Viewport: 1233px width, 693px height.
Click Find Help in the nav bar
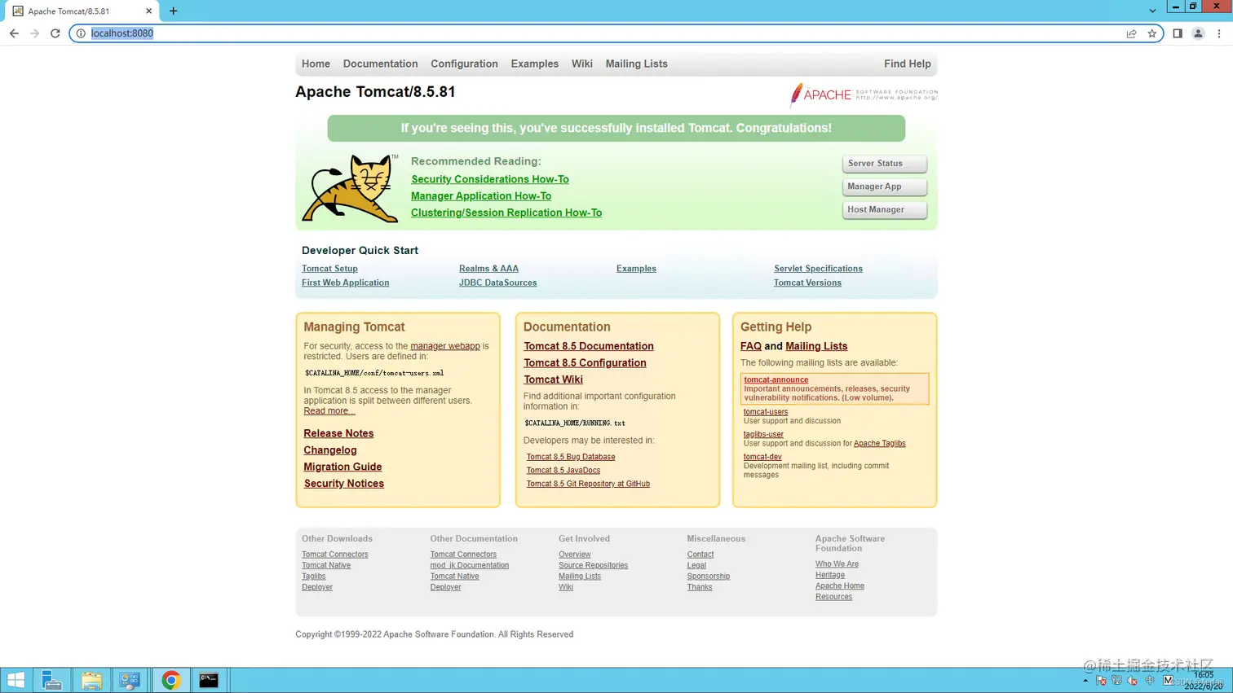tap(907, 64)
